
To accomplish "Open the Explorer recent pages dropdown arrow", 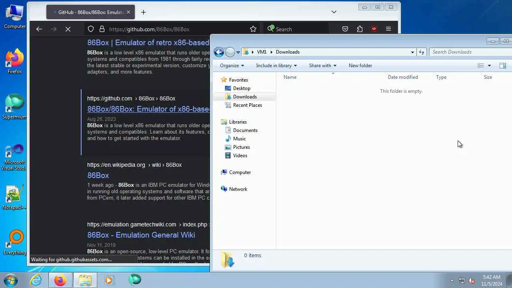I will coord(238,52).
